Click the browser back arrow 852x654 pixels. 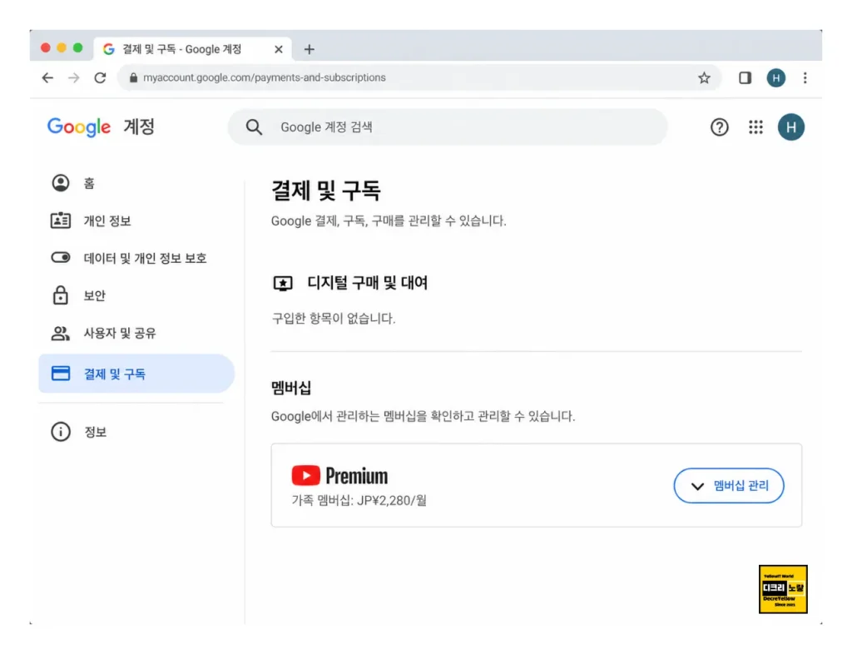tap(47, 77)
